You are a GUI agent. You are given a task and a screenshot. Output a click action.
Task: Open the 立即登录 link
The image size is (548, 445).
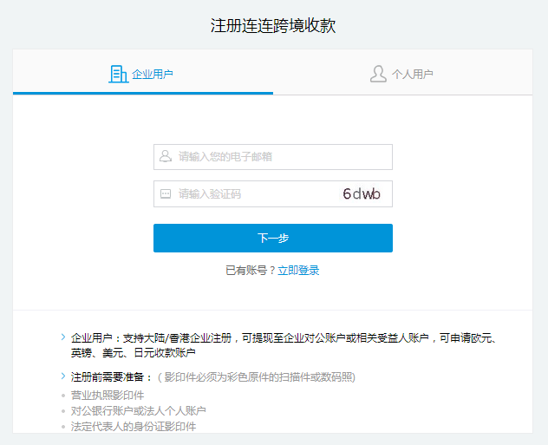click(298, 271)
